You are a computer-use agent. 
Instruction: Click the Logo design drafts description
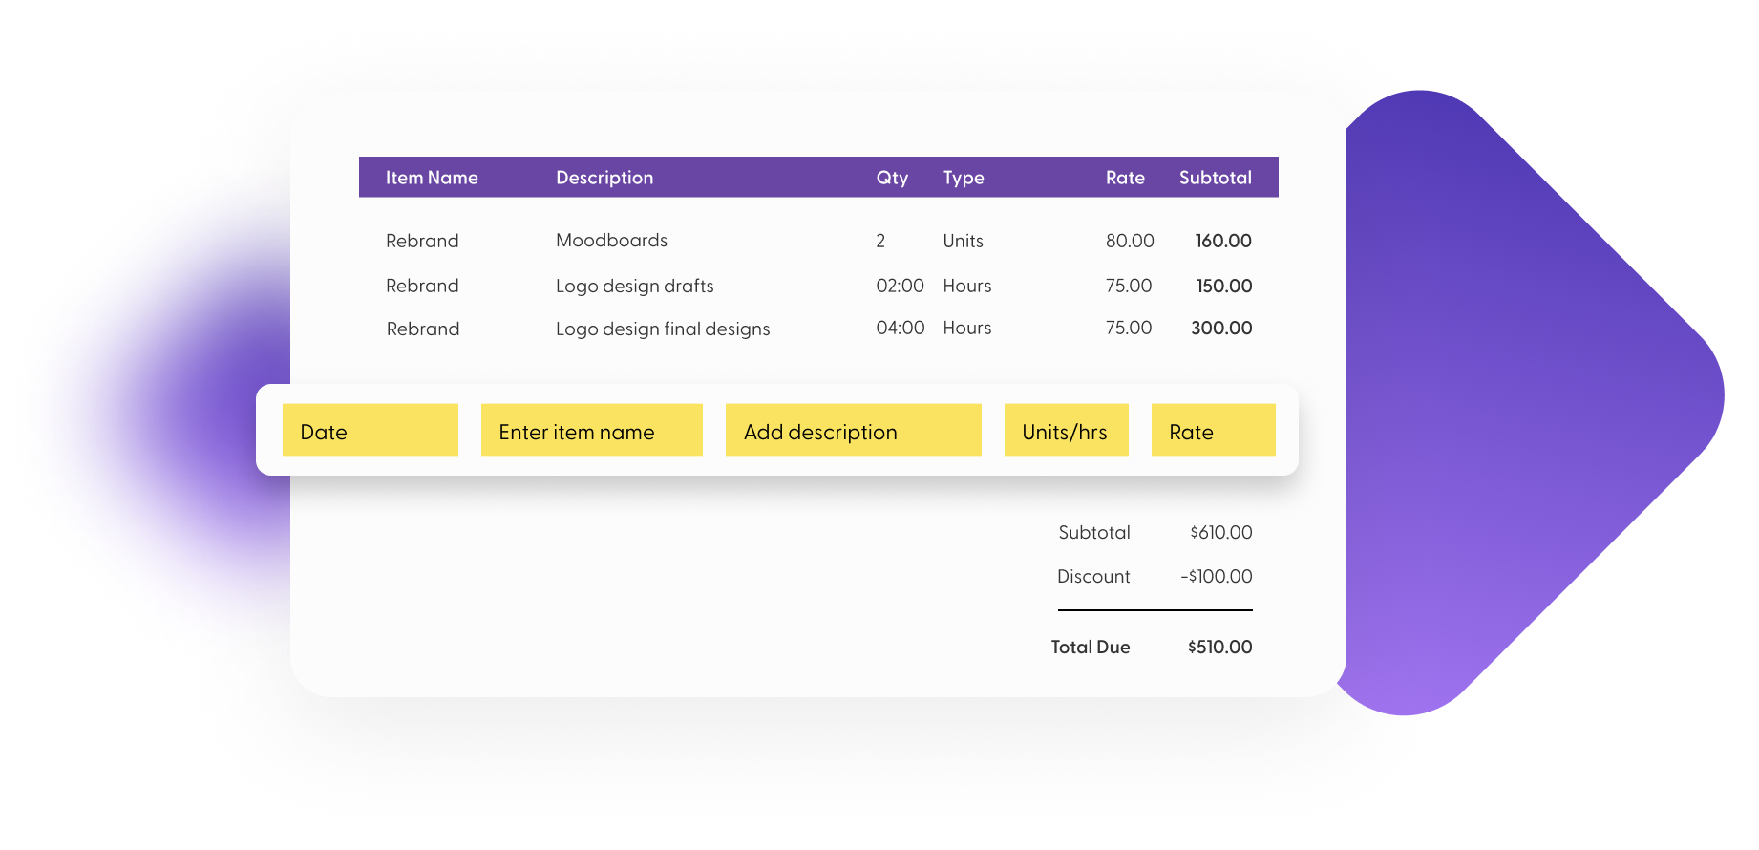[x=635, y=286]
